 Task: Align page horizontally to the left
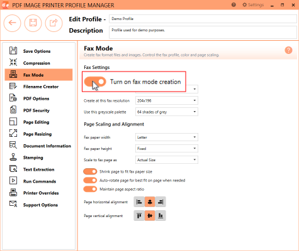[x=139, y=202]
